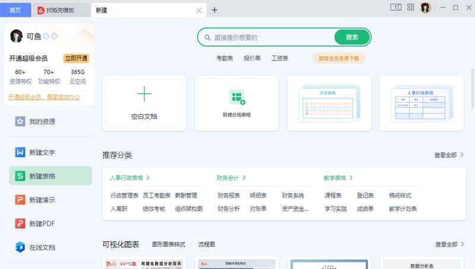This screenshot has height=269, width=475.
Task: Click the 新建文字 W icon
Action: tap(20, 152)
